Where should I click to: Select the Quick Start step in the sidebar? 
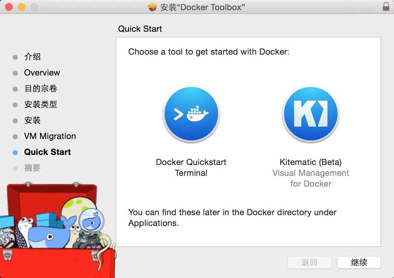click(47, 152)
